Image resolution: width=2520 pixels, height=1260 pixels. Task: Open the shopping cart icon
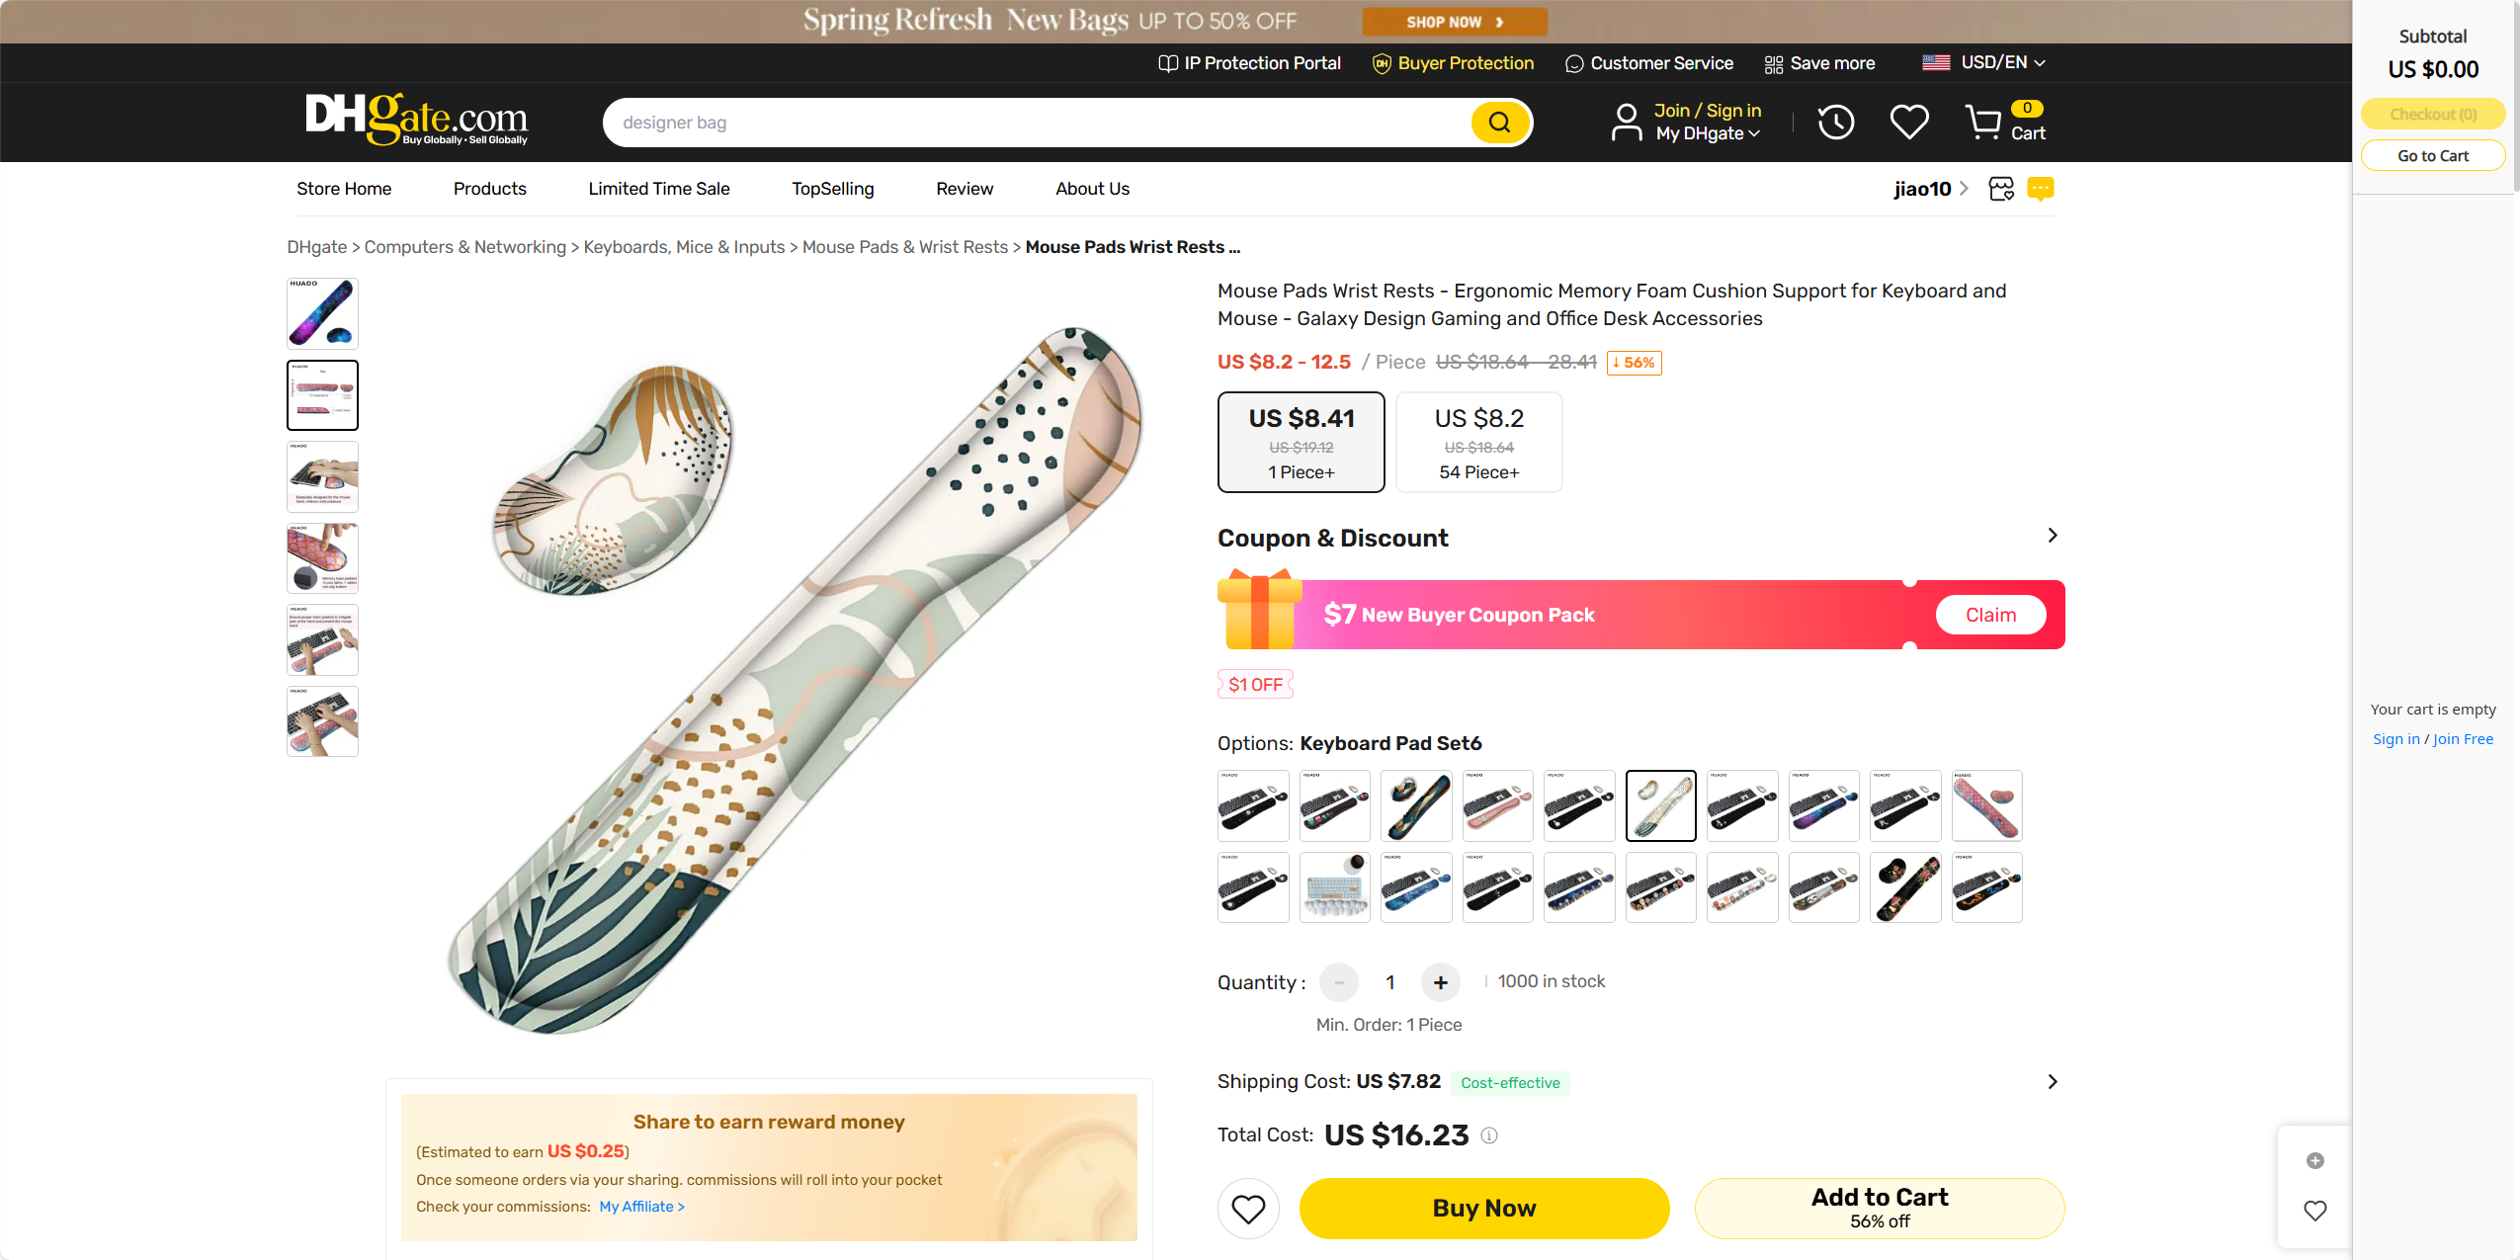click(1983, 123)
